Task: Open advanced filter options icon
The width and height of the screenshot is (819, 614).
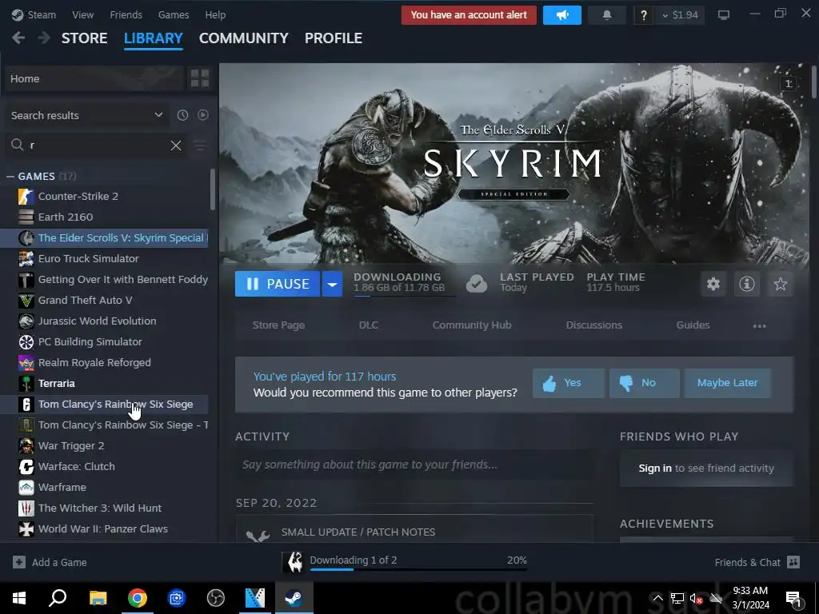Action: pos(199,146)
